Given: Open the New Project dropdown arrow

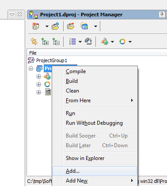Looking at the screenshot, I should [47, 26].
